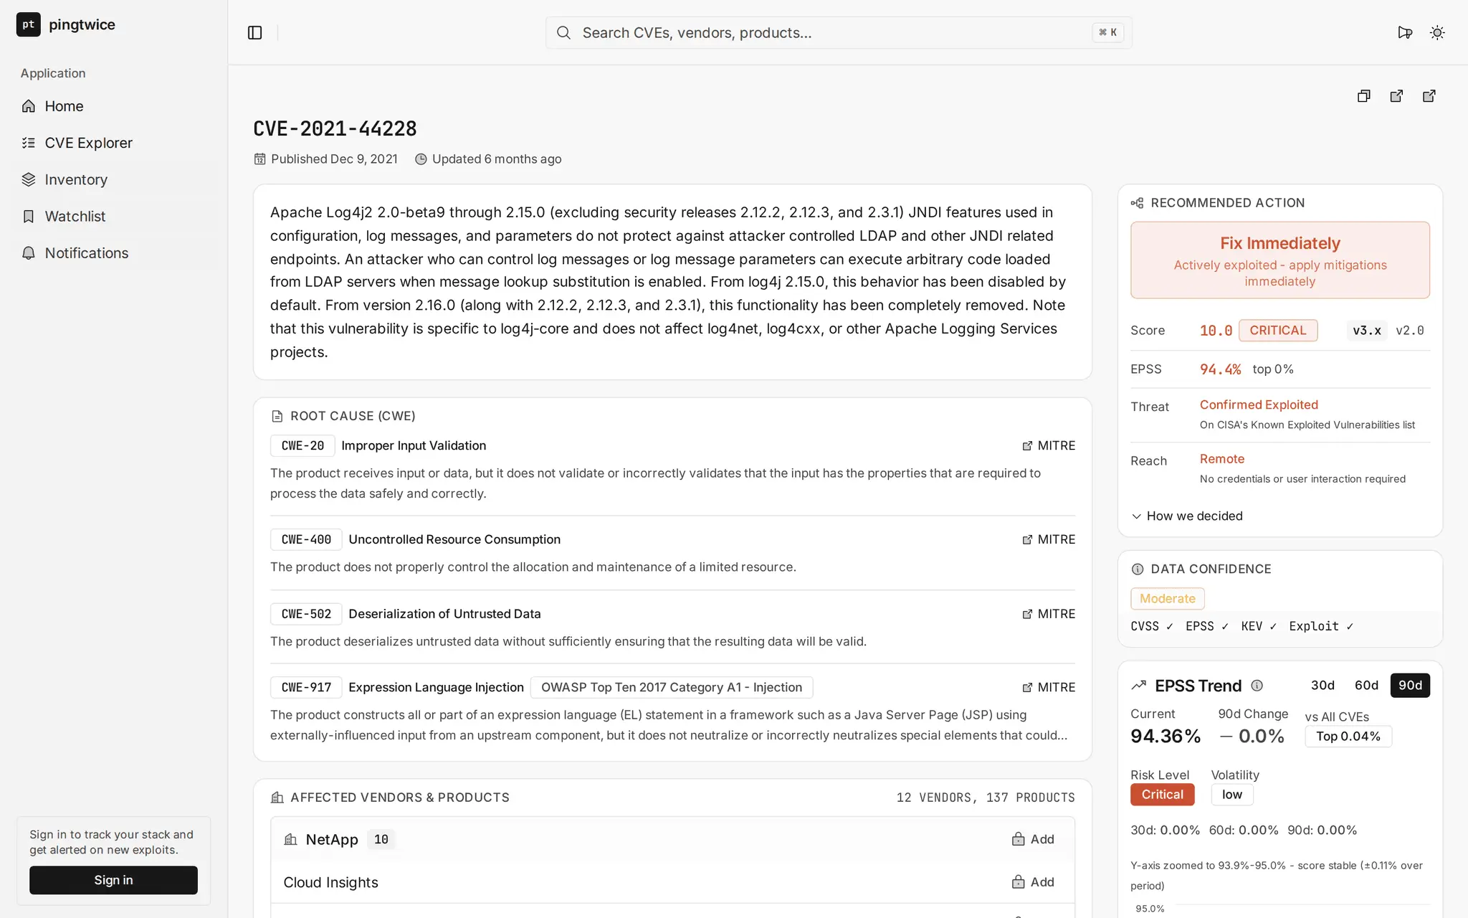Image resolution: width=1468 pixels, height=918 pixels.
Task: Click the Moderate confidence badge
Action: point(1168,598)
